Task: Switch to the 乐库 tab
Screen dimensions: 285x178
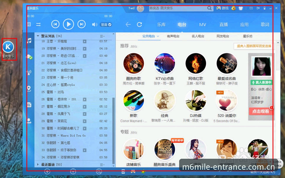Action: [x=161, y=25]
